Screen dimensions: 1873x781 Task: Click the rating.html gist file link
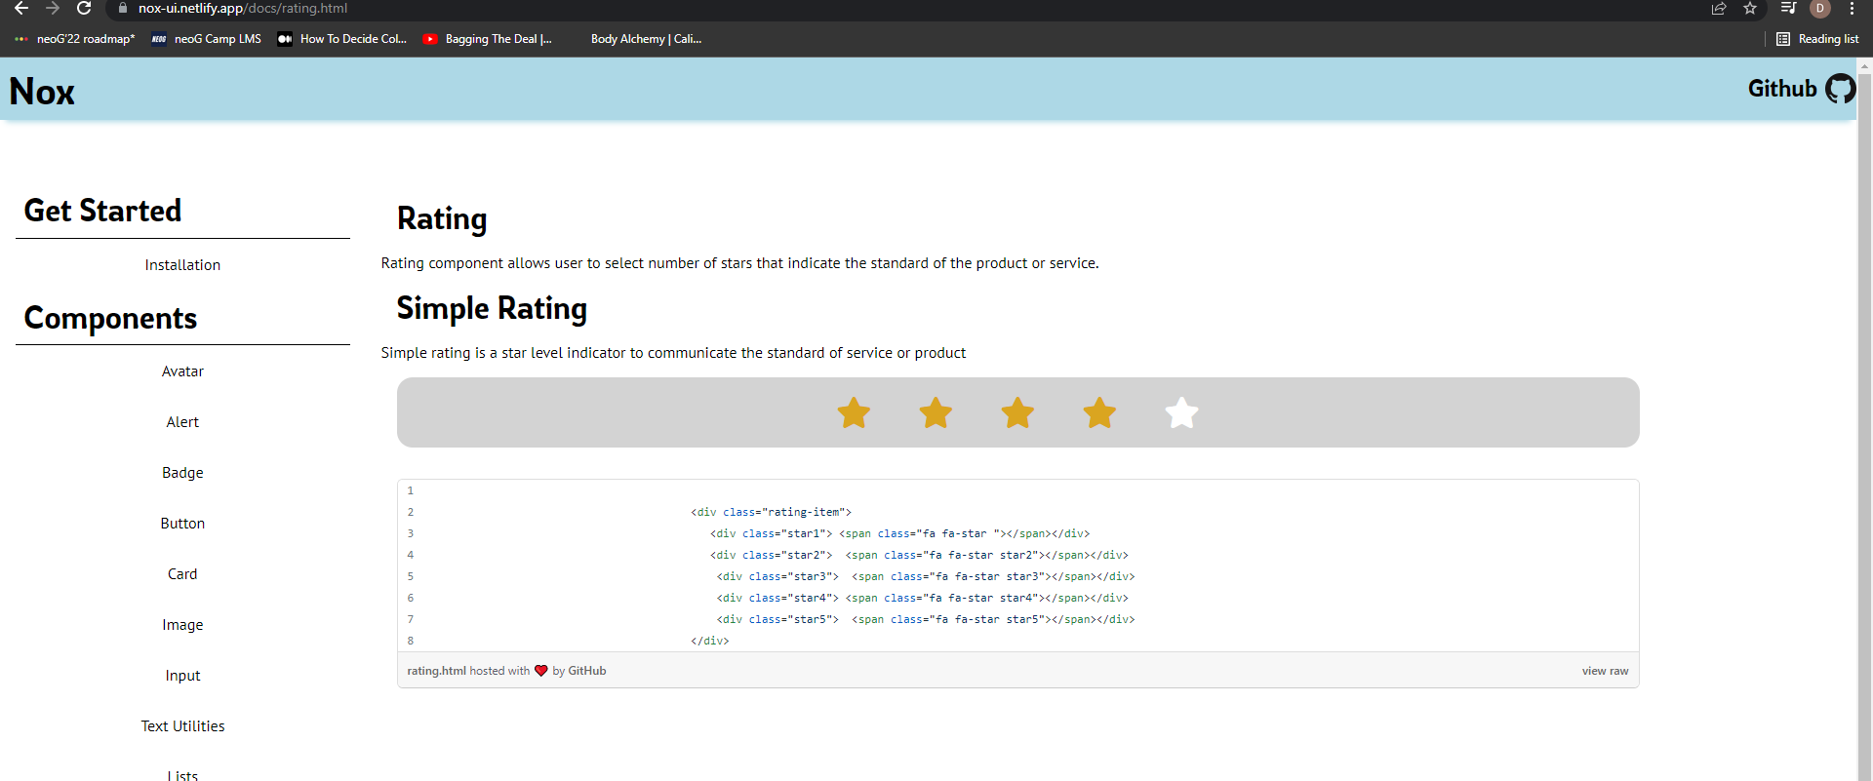436,671
